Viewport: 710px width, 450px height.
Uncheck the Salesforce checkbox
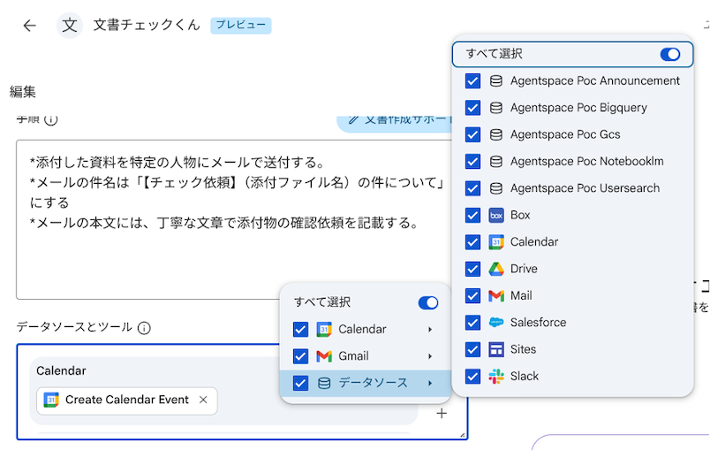click(x=472, y=323)
